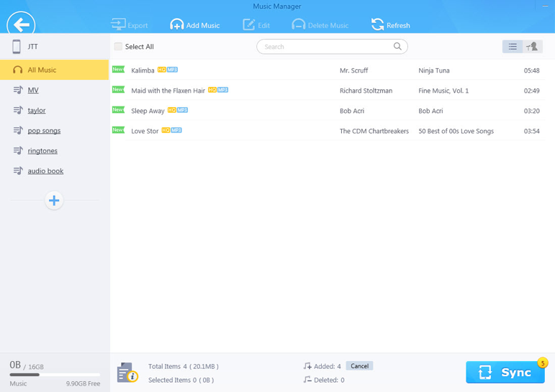Image resolution: width=555 pixels, height=392 pixels.
Task: Open the taylor playlist
Action: pyautogui.click(x=37, y=110)
